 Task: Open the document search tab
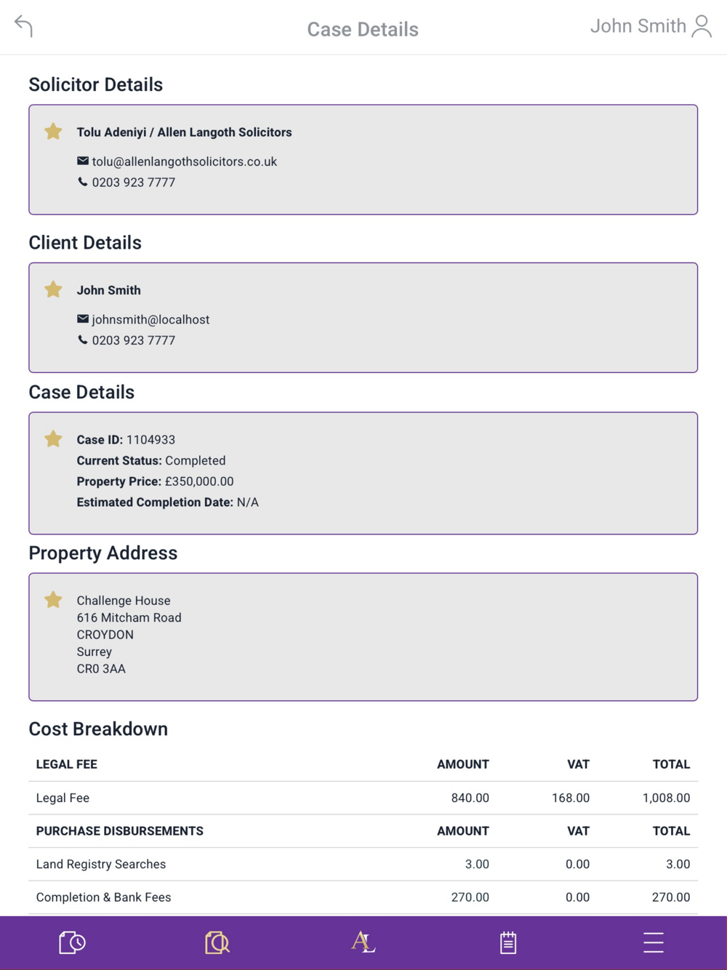tap(217, 942)
